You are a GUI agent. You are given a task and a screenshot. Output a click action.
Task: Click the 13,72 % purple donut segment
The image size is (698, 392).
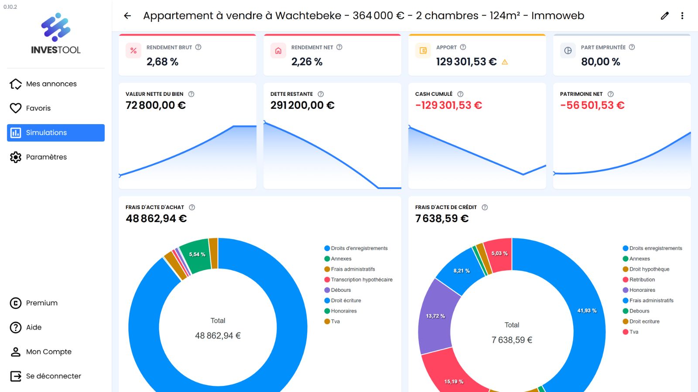click(435, 316)
